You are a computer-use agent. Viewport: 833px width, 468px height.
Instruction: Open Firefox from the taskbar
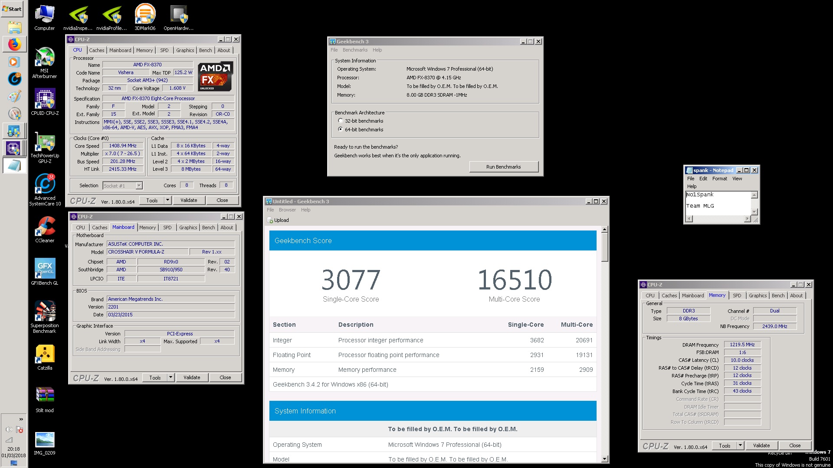coord(14,44)
